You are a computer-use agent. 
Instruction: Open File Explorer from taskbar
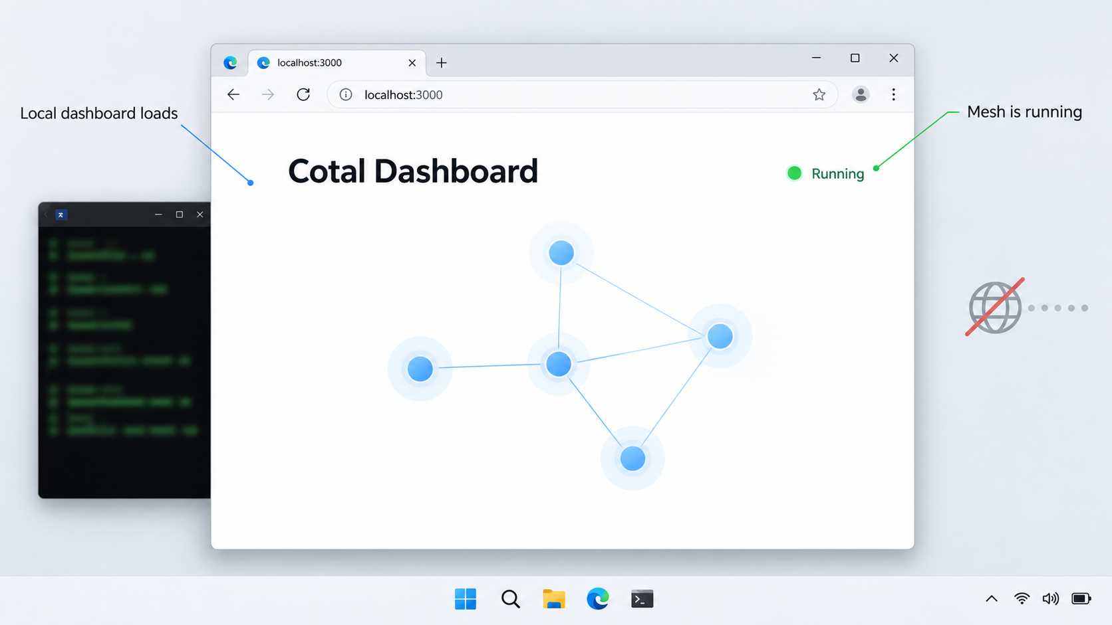pos(554,599)
